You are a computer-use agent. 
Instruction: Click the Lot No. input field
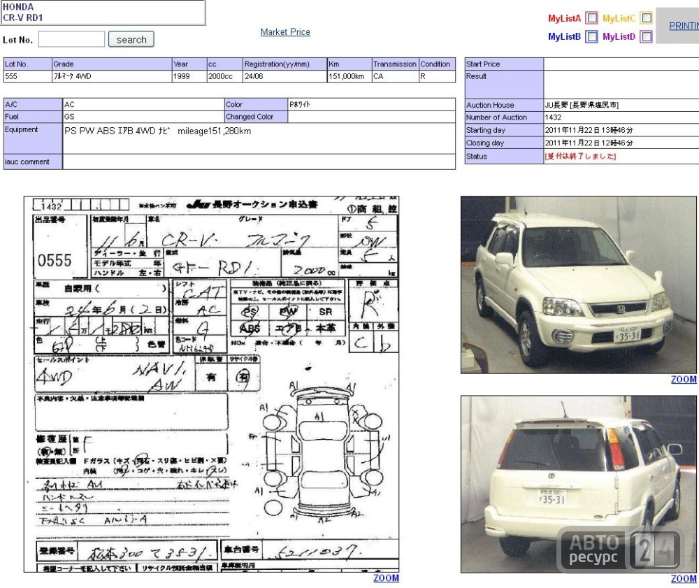click(x=72, y=39)
